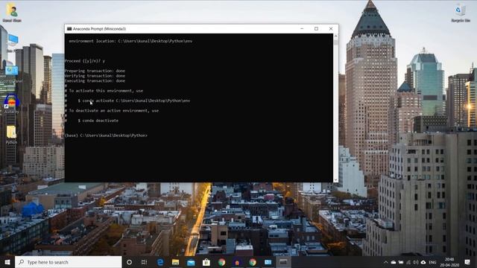This screenshot has width=477, height=268.
Task: Open the blue window app icon on taskbar
Action: pyautogui.click(x=268, y=262)
